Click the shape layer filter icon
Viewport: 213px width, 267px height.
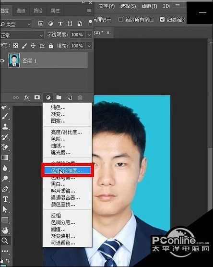[70, 24]
